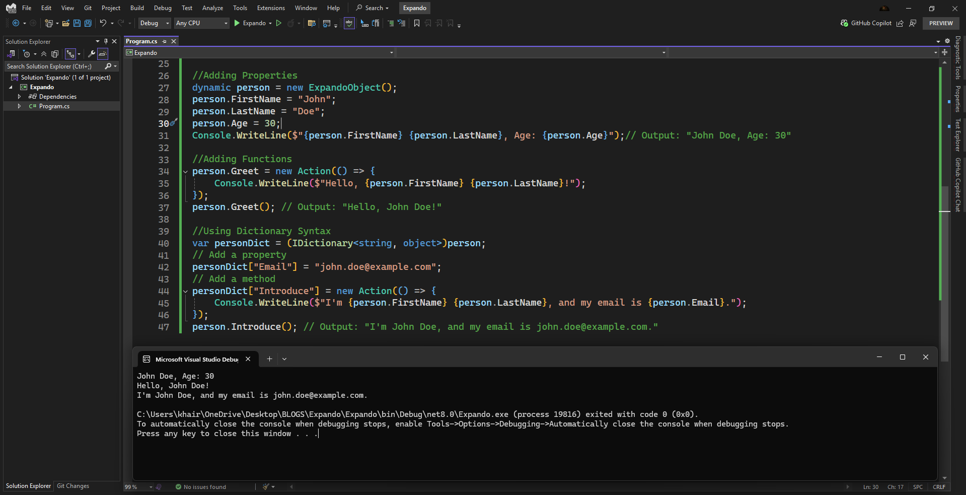The height and width of the screenshot is (495, 966).
Task: Click No issues found status indicator
Action: pos(200,487)
